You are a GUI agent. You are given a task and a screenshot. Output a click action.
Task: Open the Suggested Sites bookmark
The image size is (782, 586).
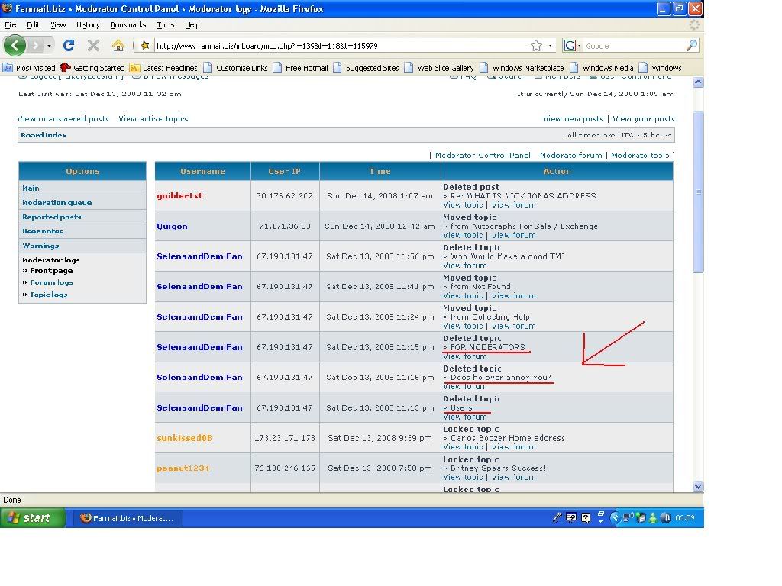coord(366,68)
